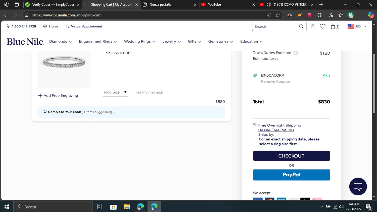This screenshot has height=212, width=377.
Task: Click the Windows Buscar search box
Action: click(53, 207)
